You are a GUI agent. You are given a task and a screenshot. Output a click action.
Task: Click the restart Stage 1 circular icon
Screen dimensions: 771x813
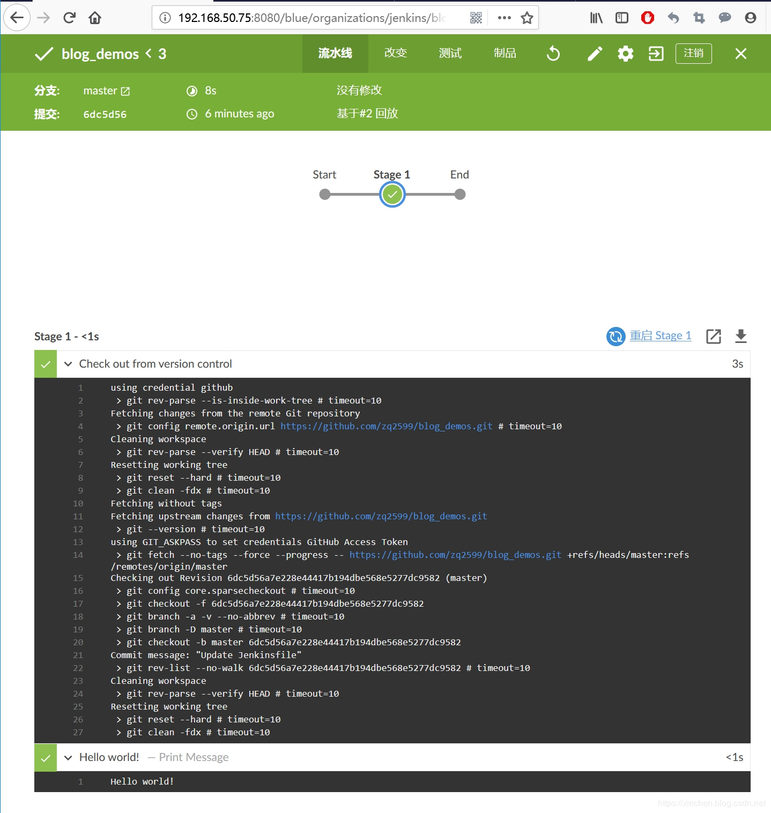616,337
